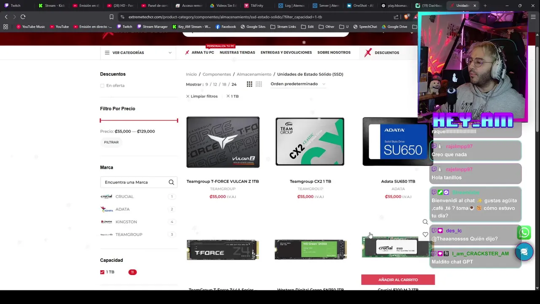Quick view the Crucial E100 with magnifier icon
This screenshot has width=540, height=304.
425,222
